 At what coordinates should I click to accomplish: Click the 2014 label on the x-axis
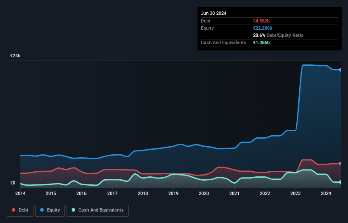20,193
